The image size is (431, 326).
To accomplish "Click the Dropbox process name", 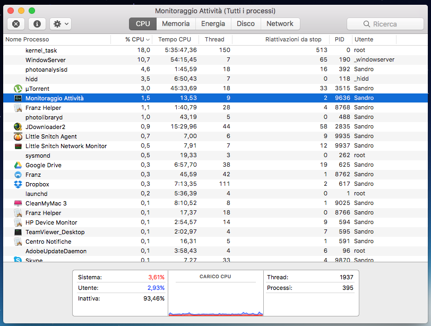I will tap(37, 184).
